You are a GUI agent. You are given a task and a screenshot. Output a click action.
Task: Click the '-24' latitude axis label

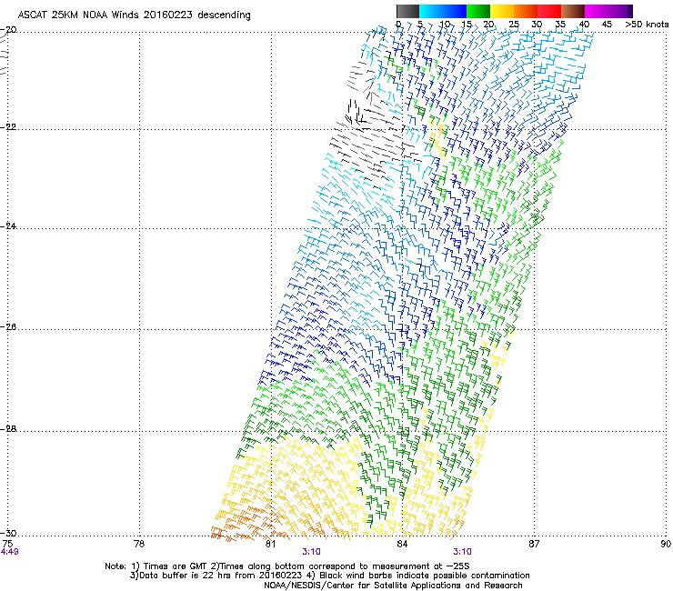pos(9,226)
